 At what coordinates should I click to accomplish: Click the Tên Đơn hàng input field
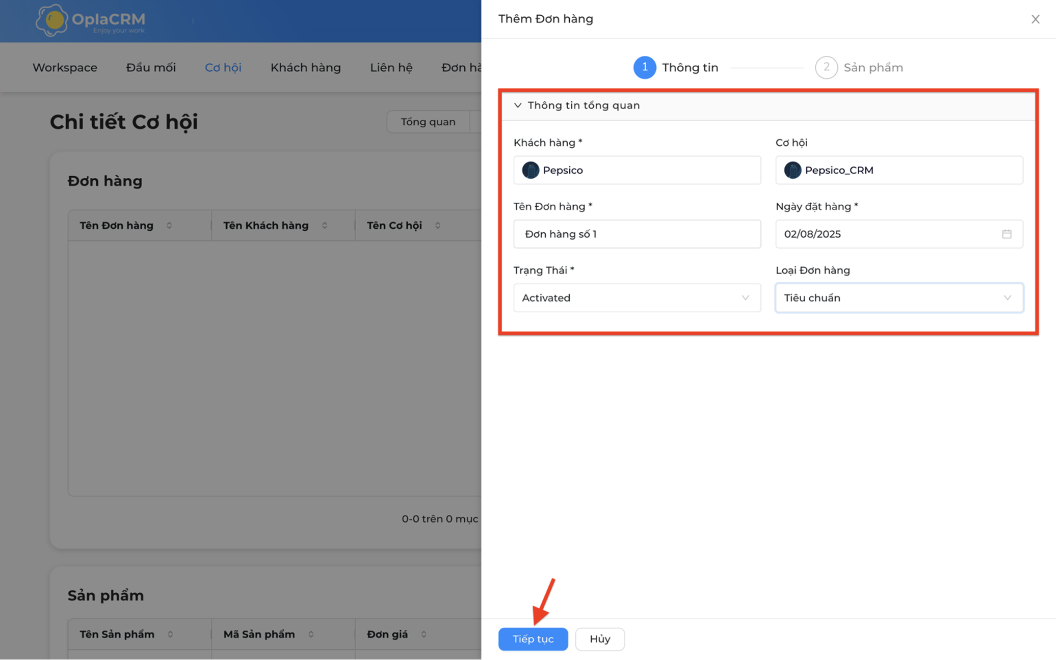pos(637,234)
